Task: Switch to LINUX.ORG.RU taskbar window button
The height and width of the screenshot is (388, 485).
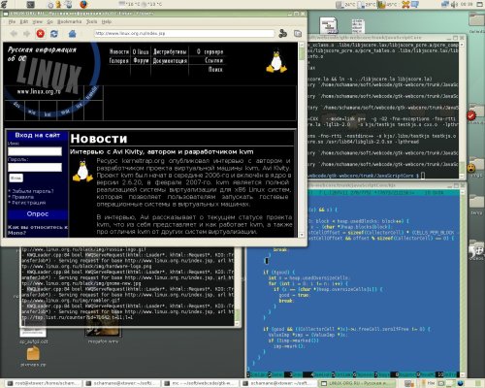Action: 358,383
